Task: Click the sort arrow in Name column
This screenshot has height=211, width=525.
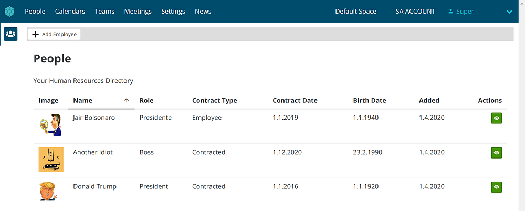Action: click(127, 100)
